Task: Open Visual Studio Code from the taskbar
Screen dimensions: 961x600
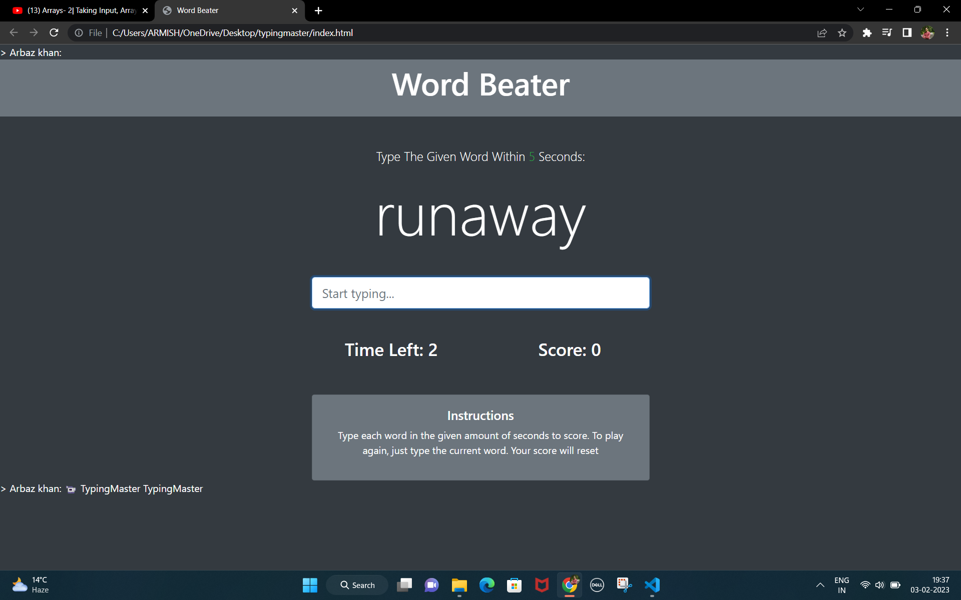Action: 652,584
